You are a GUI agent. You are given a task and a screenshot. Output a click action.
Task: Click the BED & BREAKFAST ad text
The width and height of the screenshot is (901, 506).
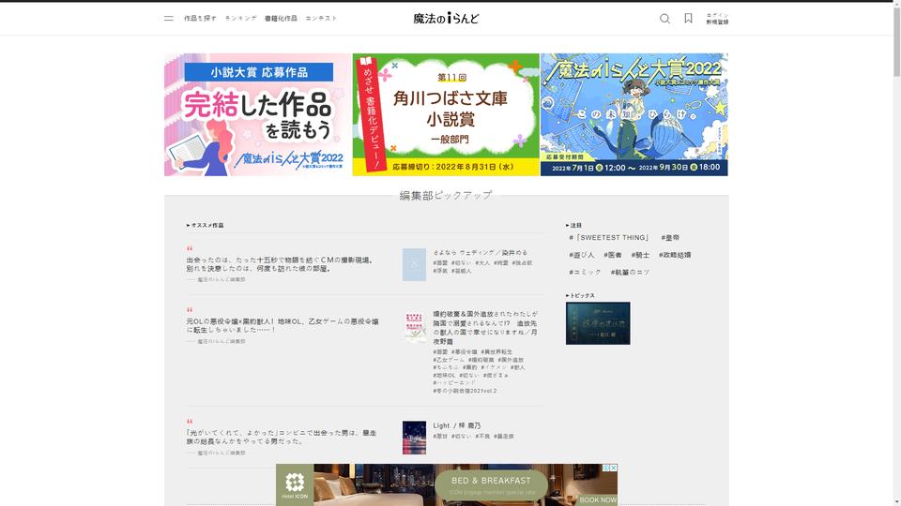491,480
